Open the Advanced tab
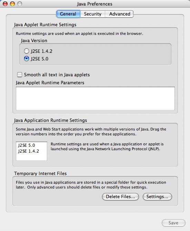 pos(119,14)
